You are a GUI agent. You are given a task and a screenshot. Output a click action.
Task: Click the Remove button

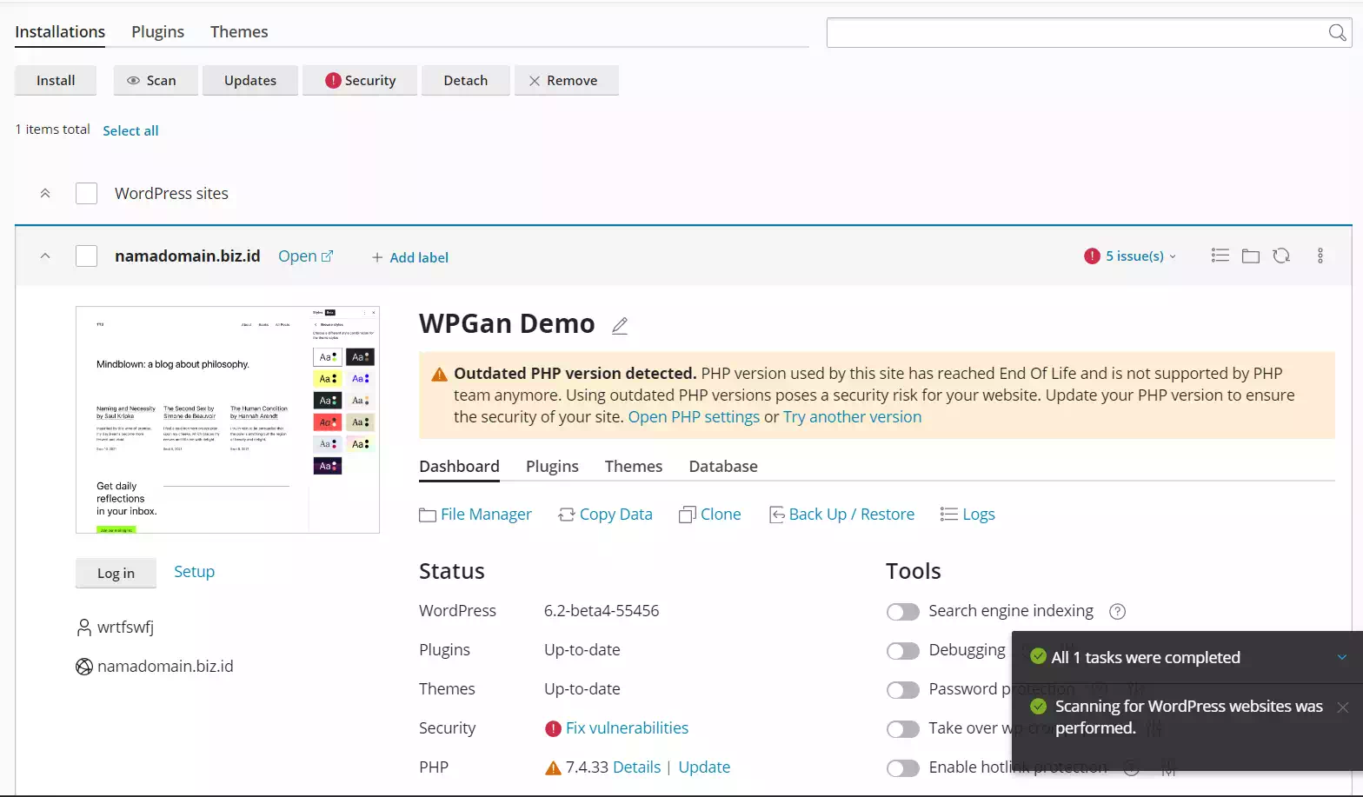pyautogui.click(x=567, y=80)
